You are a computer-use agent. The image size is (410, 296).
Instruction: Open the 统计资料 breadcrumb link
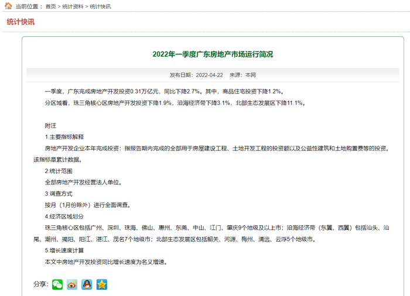pyautogui.click(x=73, y=6)
